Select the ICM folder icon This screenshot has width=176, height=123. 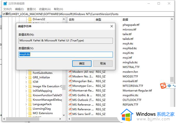pyautogui.click(x=30, y=82)
